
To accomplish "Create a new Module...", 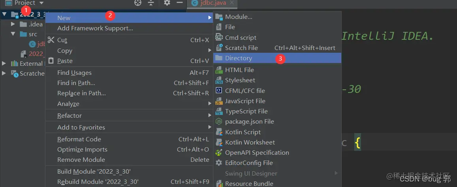I will pos(277,17).
